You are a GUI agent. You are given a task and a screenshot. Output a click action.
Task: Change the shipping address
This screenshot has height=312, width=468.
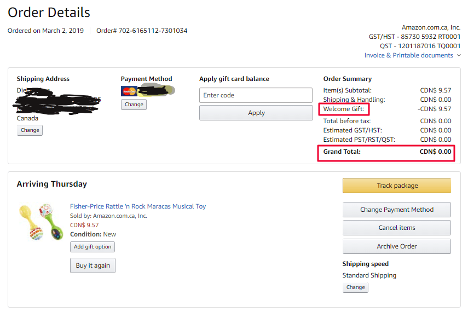[30, 130]
